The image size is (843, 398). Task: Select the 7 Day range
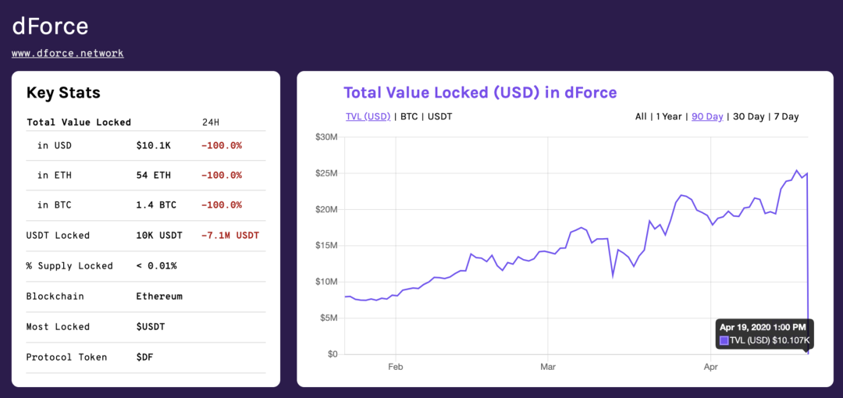787,116
